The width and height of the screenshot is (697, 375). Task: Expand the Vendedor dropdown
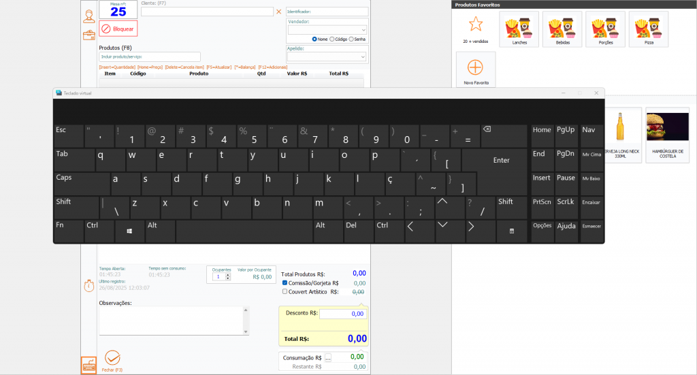click(364, 30)
